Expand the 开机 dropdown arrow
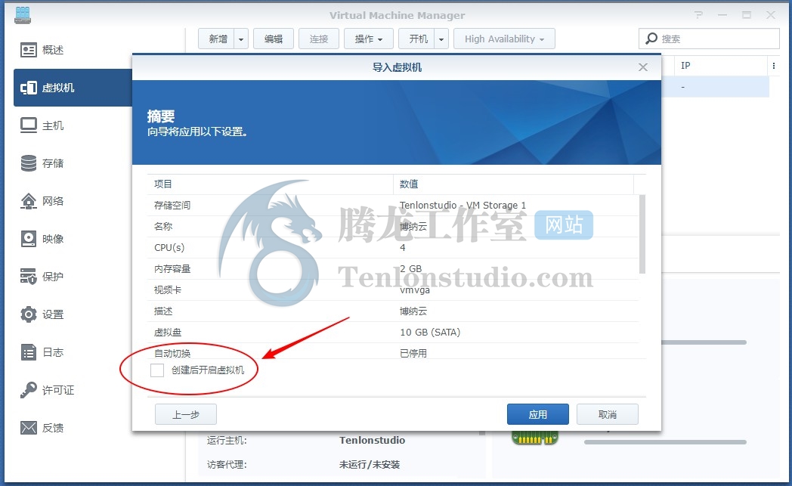This screenshot has height=486, width=792. pyautogui.click(x=441, y=39)
